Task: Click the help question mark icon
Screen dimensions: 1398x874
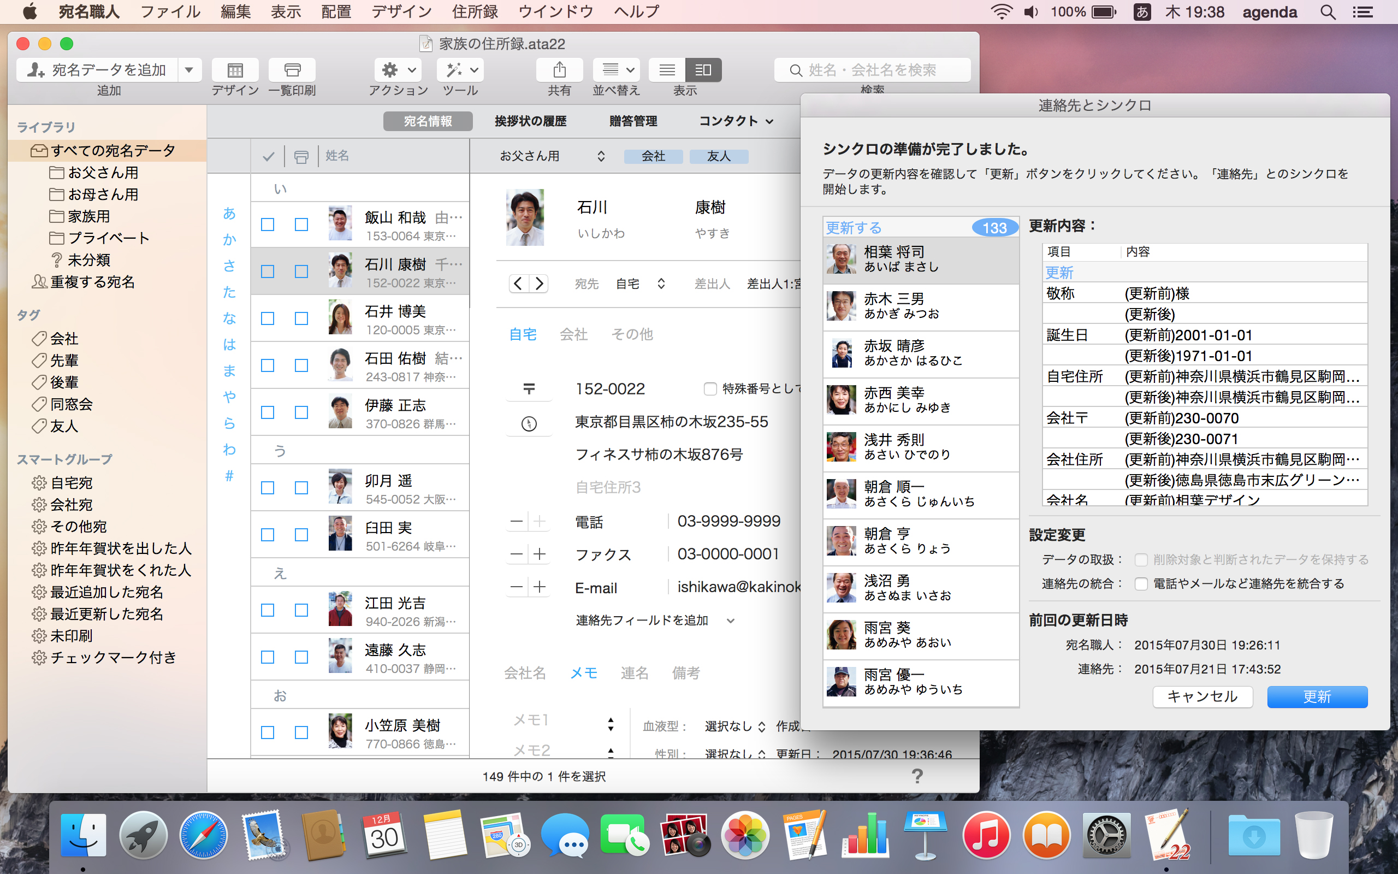Action: 917,776
